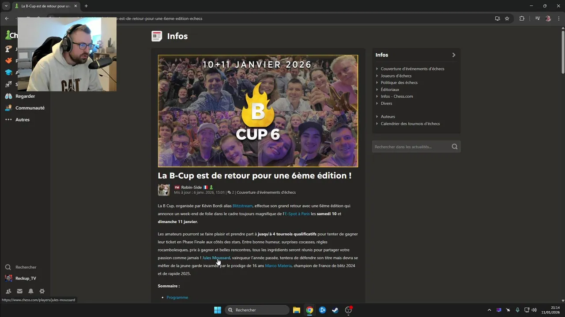The height and width of the screenshot is (317, 565).
Task: Click the article category link under the title
Action: coord(266,192)
